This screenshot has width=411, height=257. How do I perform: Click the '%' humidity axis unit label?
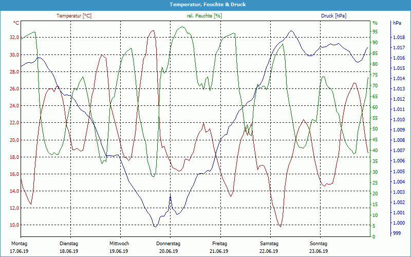[375, 23]
